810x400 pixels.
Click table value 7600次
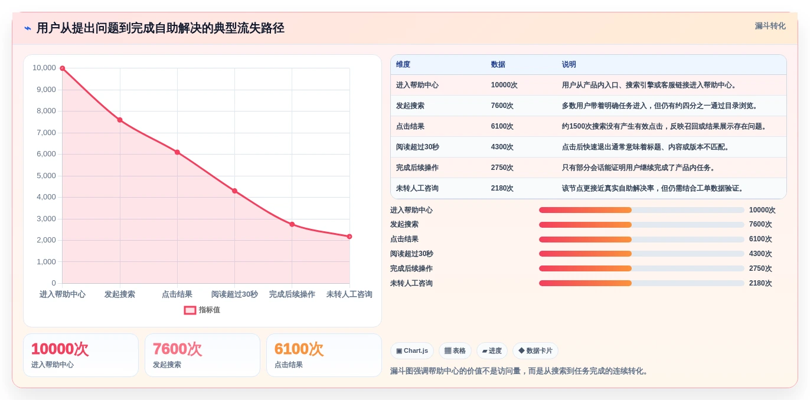tap(502, 106)
